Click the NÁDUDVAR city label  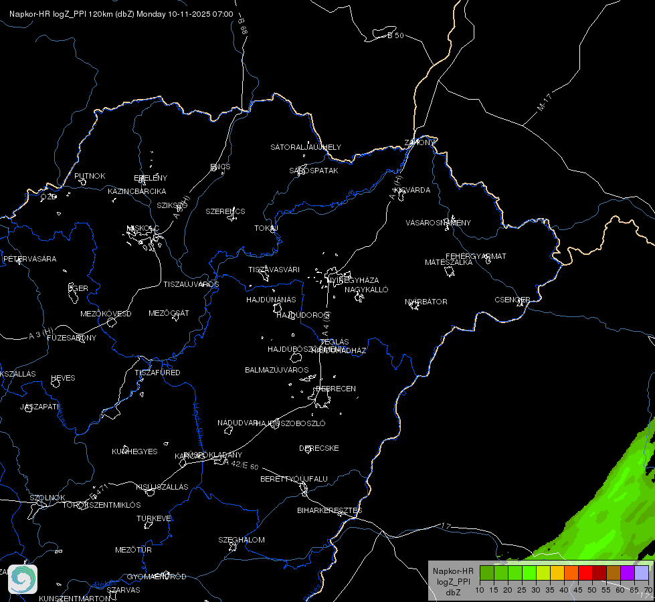tap(238, 423)
